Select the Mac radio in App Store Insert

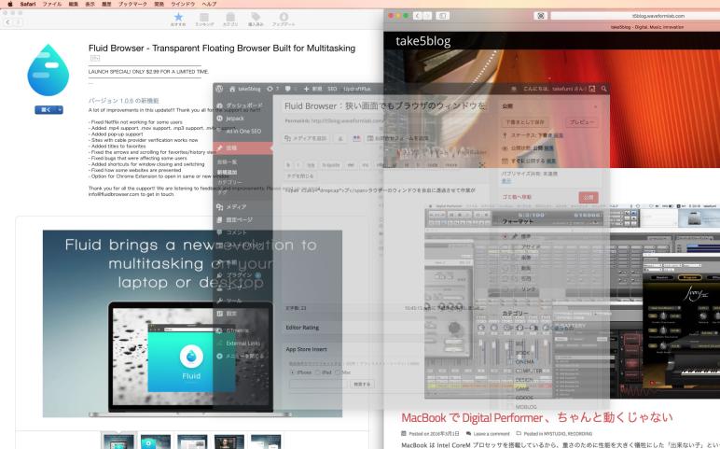[339, 372]
